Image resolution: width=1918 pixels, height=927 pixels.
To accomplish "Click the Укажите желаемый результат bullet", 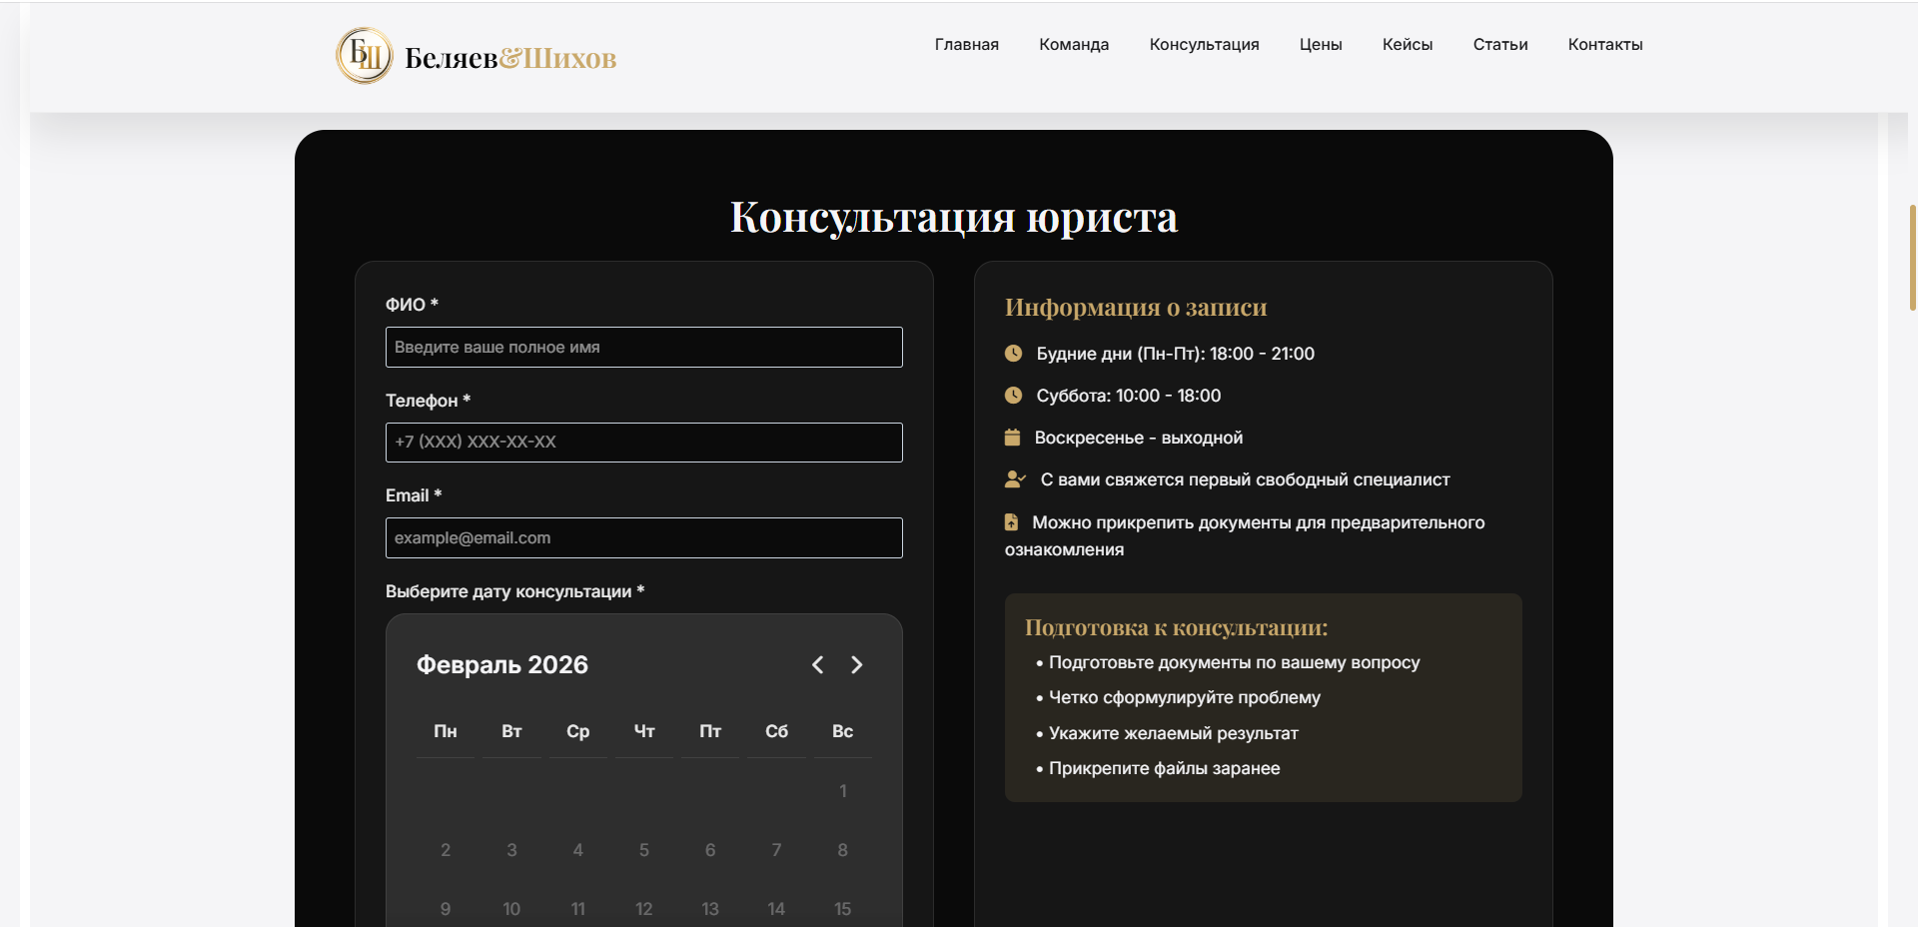I will click(x=1174, y=733).
